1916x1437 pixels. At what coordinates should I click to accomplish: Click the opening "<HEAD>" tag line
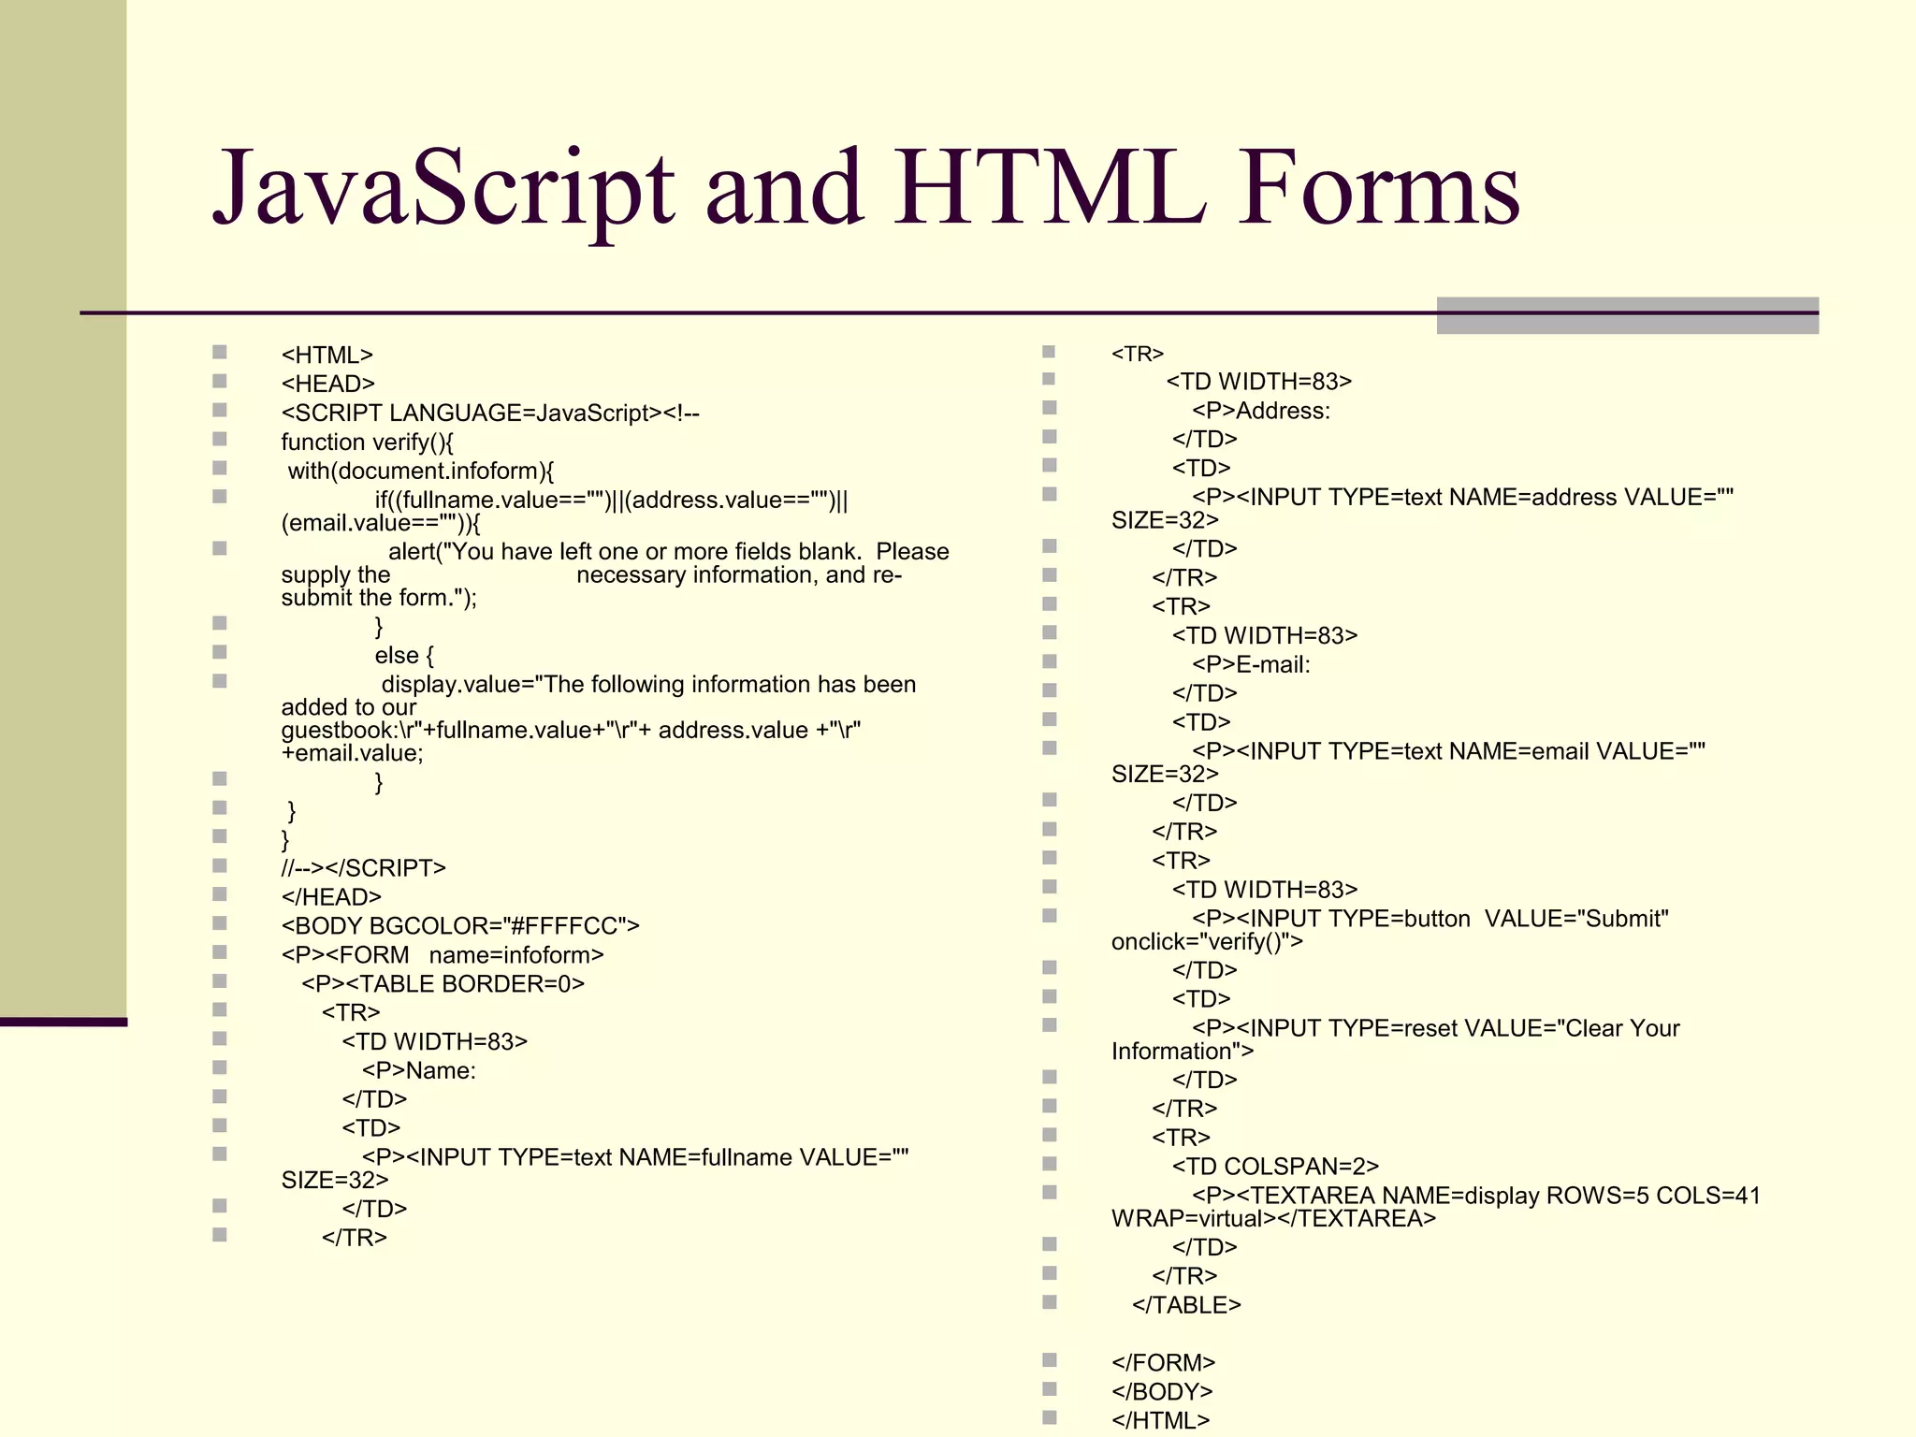tap(327, 385)
